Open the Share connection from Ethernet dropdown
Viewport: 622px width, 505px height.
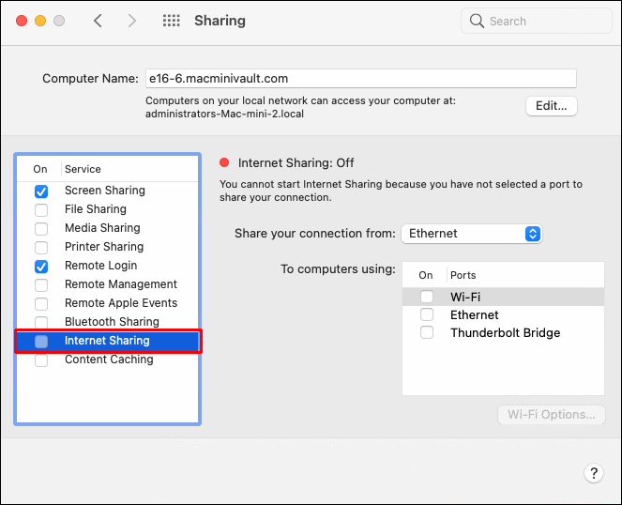471,234
